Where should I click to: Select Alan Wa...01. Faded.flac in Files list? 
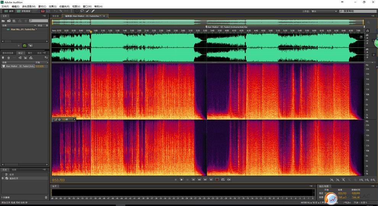[24, 29]
